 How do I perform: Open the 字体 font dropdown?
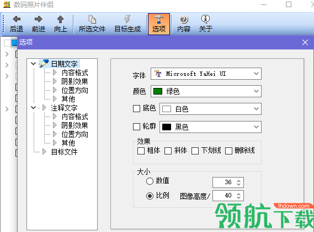tap(256, 74)
